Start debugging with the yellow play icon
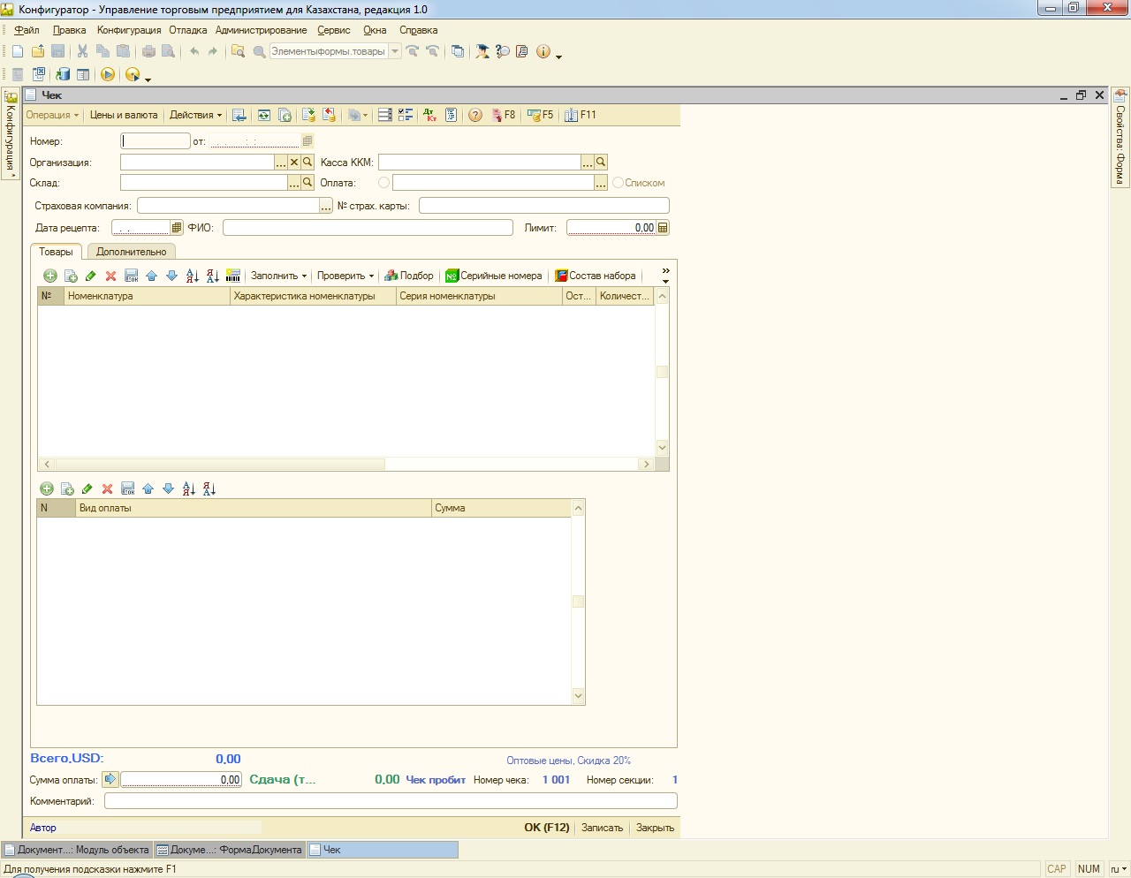 108,74
